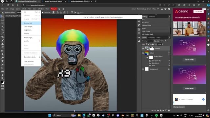
Task: Select the Magic Wand tool
Action: tap(2, 27)
